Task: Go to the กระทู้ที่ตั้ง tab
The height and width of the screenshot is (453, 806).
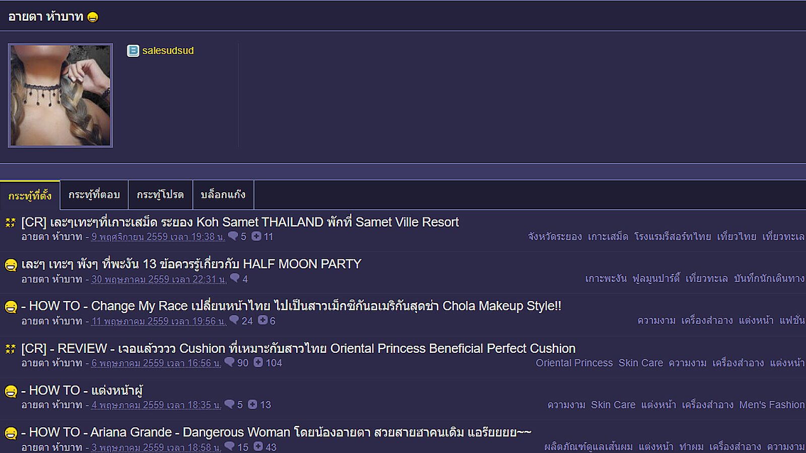Action: click(30, 195)
